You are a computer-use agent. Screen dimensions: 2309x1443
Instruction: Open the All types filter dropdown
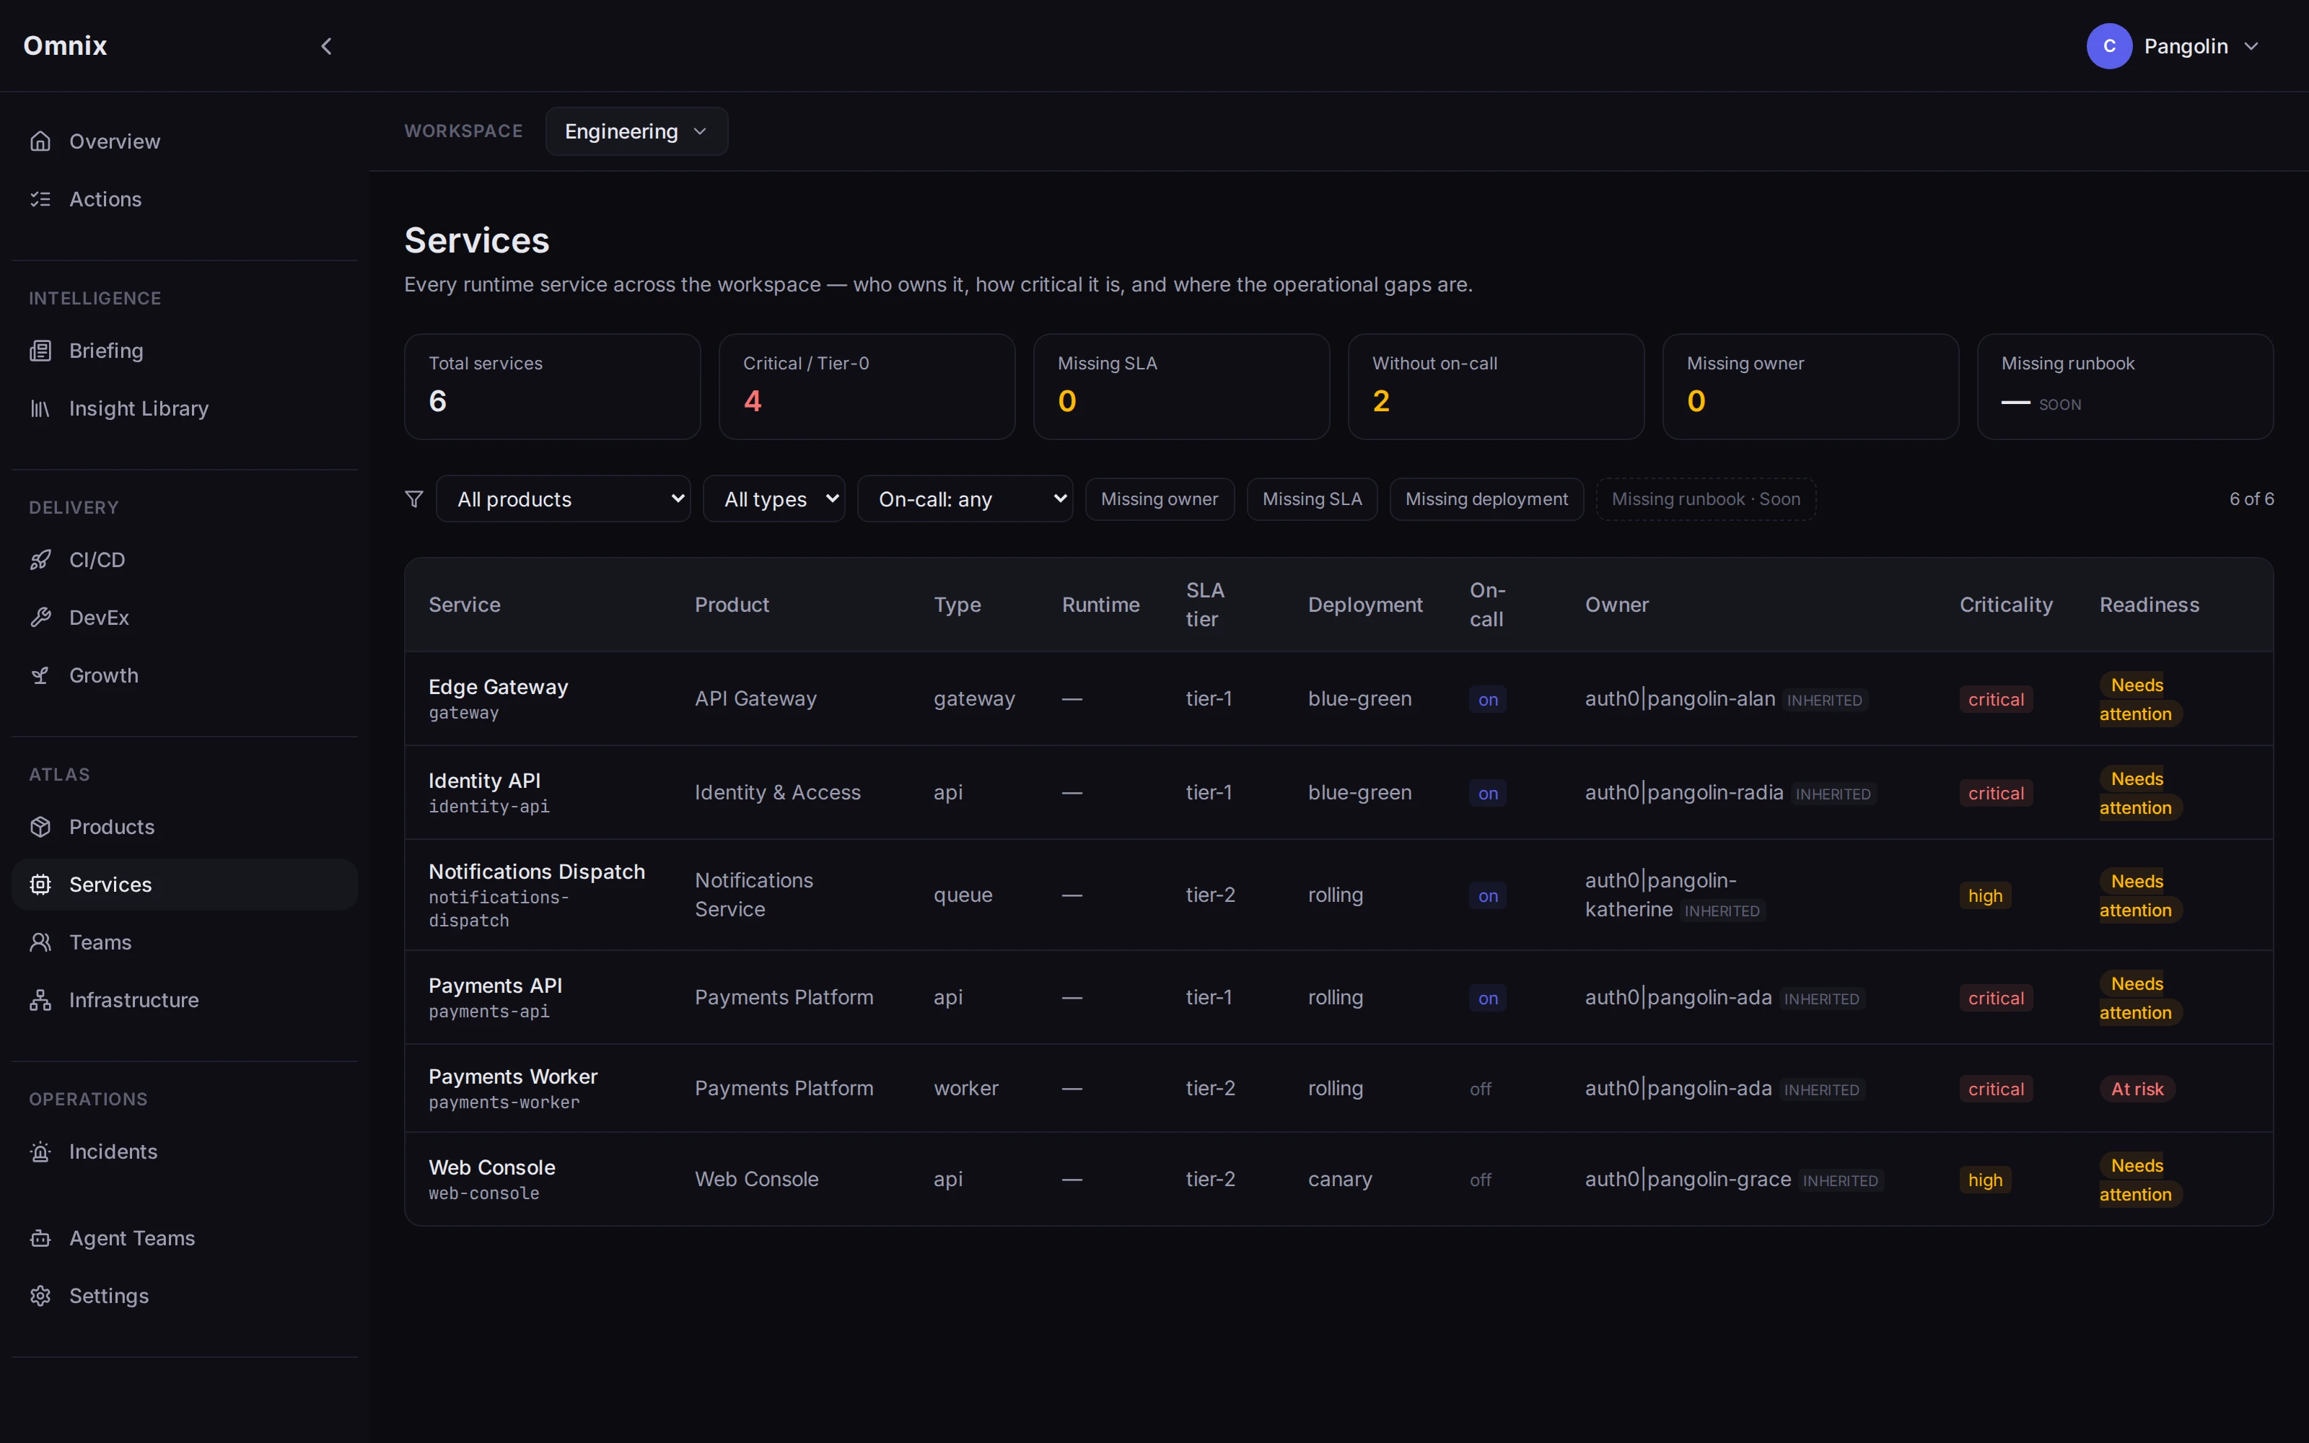tap(774, 499)
